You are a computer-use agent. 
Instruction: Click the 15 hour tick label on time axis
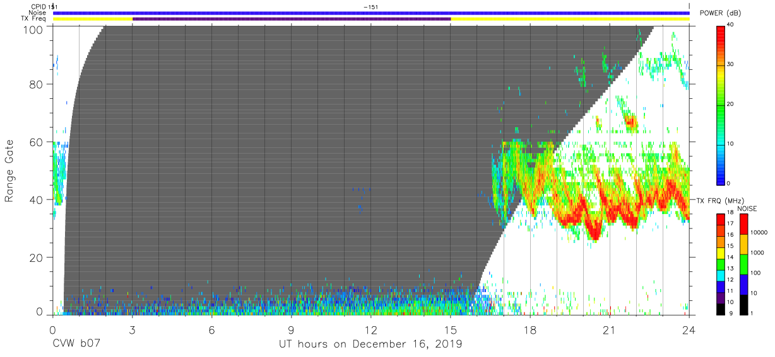pyautogui.click(x=450, y=329)
